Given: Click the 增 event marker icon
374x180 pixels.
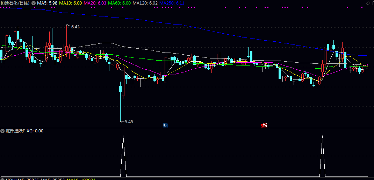Looking at the screenshot, I should pos(265,125).
